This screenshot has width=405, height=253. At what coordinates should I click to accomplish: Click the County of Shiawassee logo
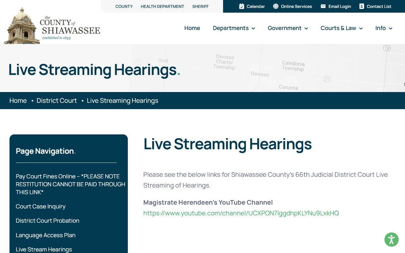click(52, 26)
